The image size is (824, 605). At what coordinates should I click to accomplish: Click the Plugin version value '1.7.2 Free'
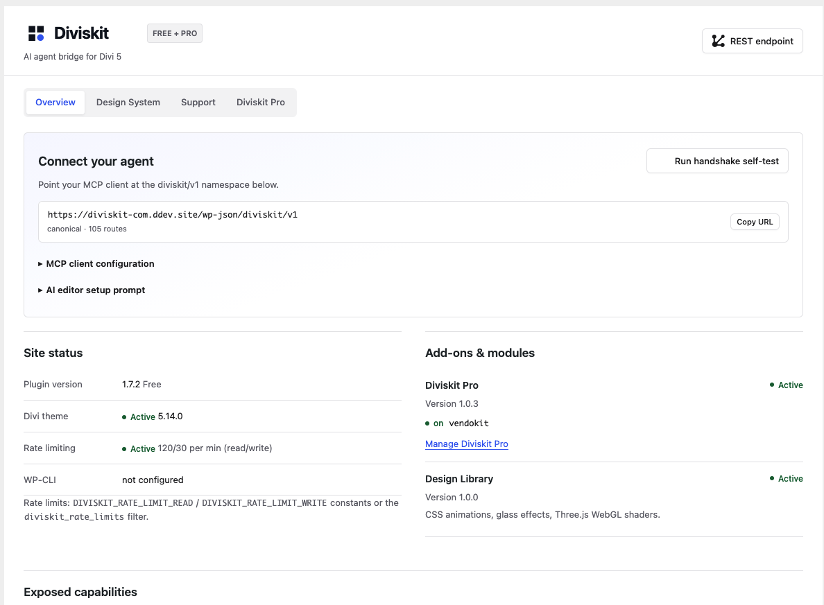tap(141, 385)
